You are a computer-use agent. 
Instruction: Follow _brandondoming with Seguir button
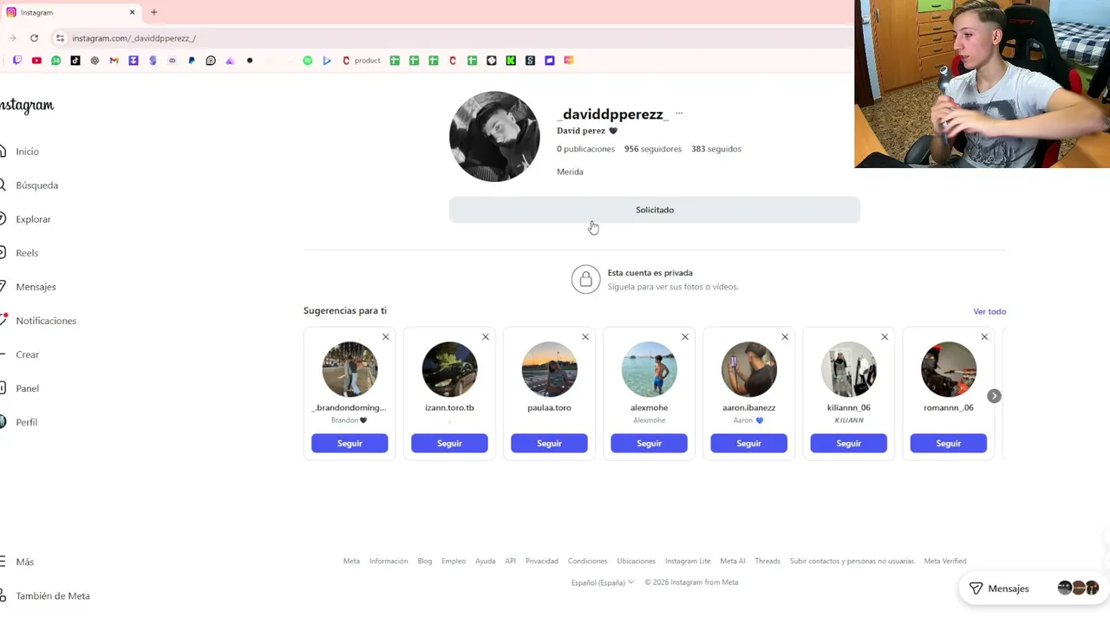click(349, 444)
